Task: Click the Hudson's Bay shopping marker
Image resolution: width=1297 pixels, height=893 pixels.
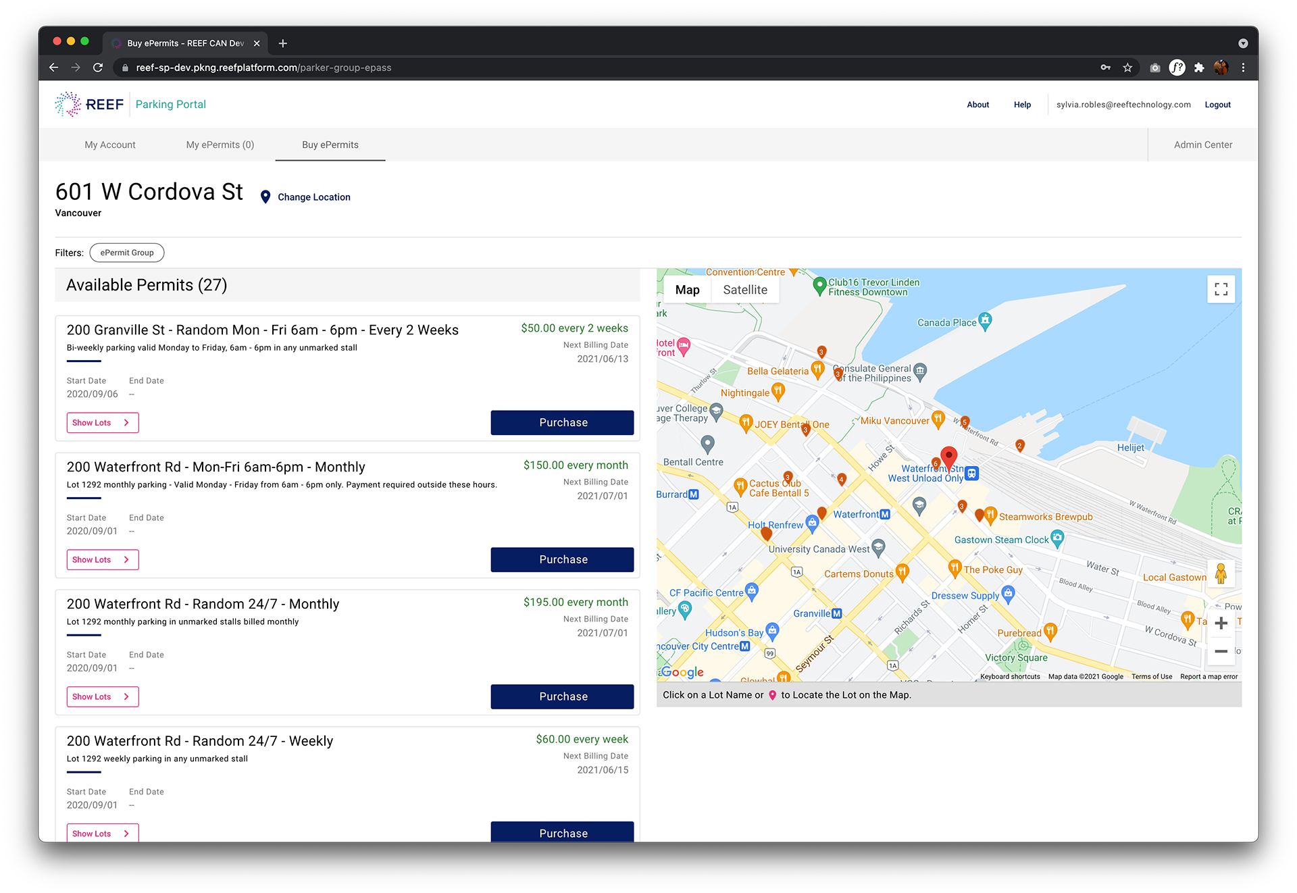Action: tap(772, 632)
